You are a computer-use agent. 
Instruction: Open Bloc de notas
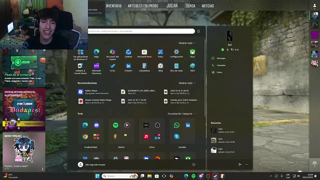(176, 67)
